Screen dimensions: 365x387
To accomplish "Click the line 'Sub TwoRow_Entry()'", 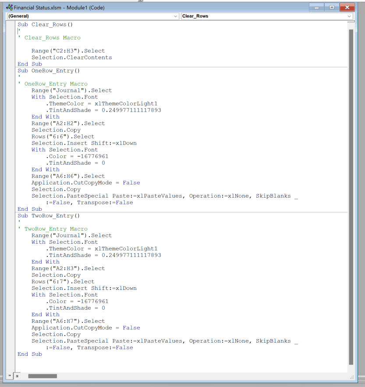I will pyautogui.click(x=49, y=216).
